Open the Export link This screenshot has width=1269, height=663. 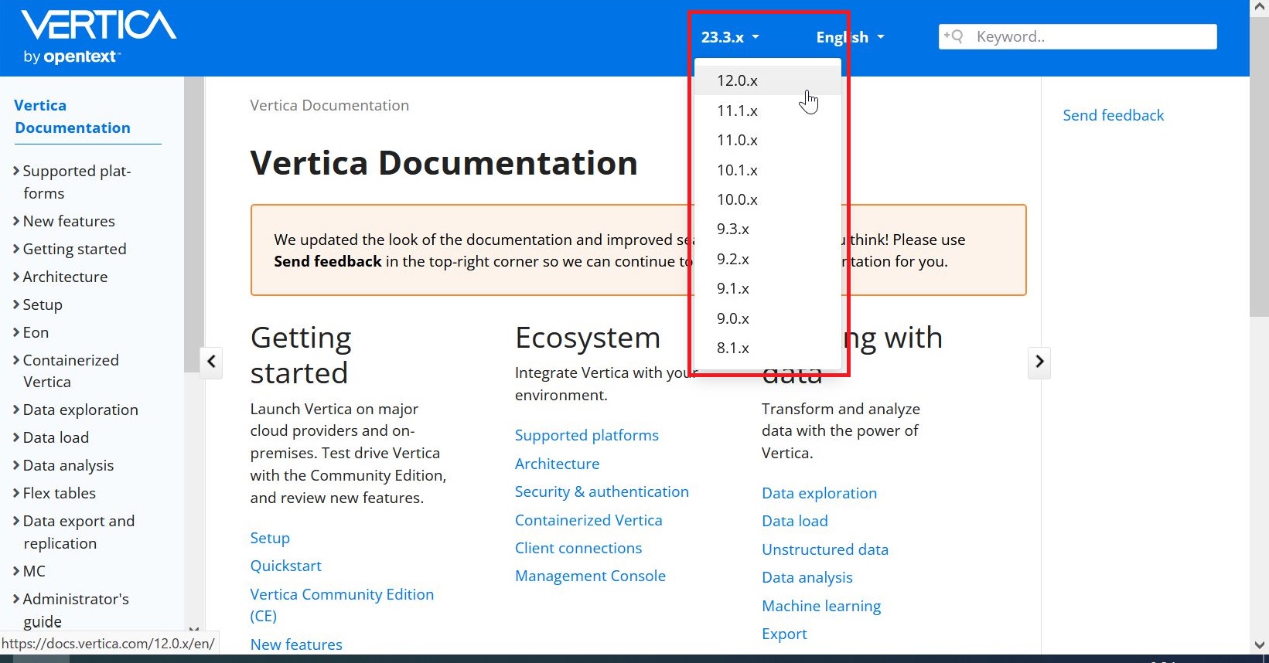tap(784, 634)
